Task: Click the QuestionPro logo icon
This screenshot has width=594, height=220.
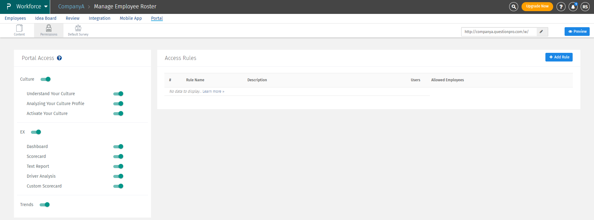Action: [x=9, y=6]
